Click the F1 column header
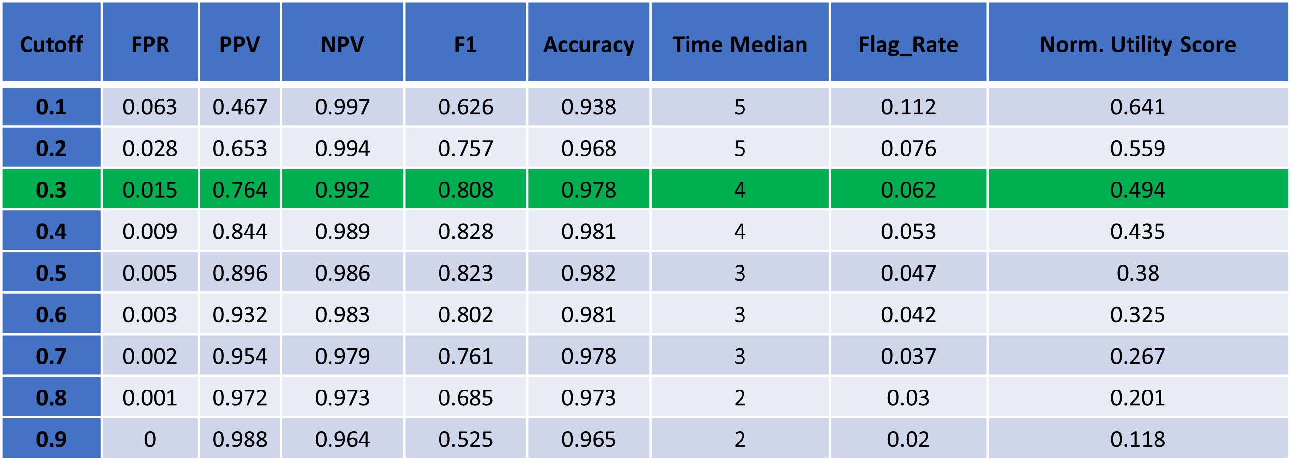Screen dimensions: 1294x468 [x=465, y=45]
